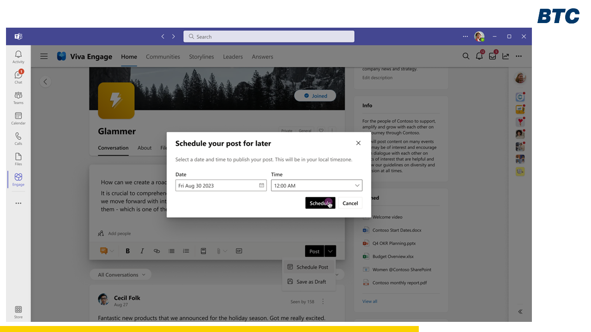Open Viva Engage more options ellipsis

pyautogui.click(x=519, y=56)
